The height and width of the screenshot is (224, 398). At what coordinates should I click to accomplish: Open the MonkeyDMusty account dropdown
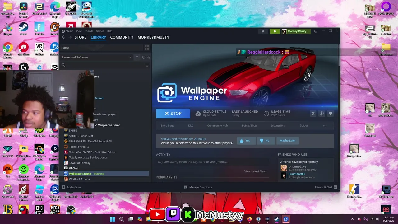296,31
